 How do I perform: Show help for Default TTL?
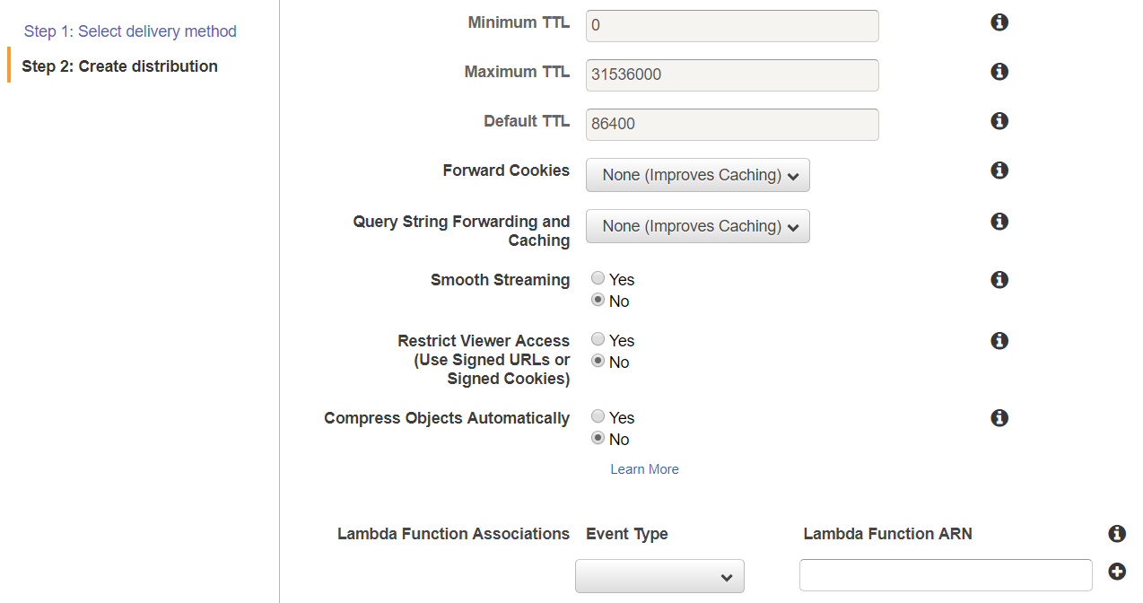point(999,121)
